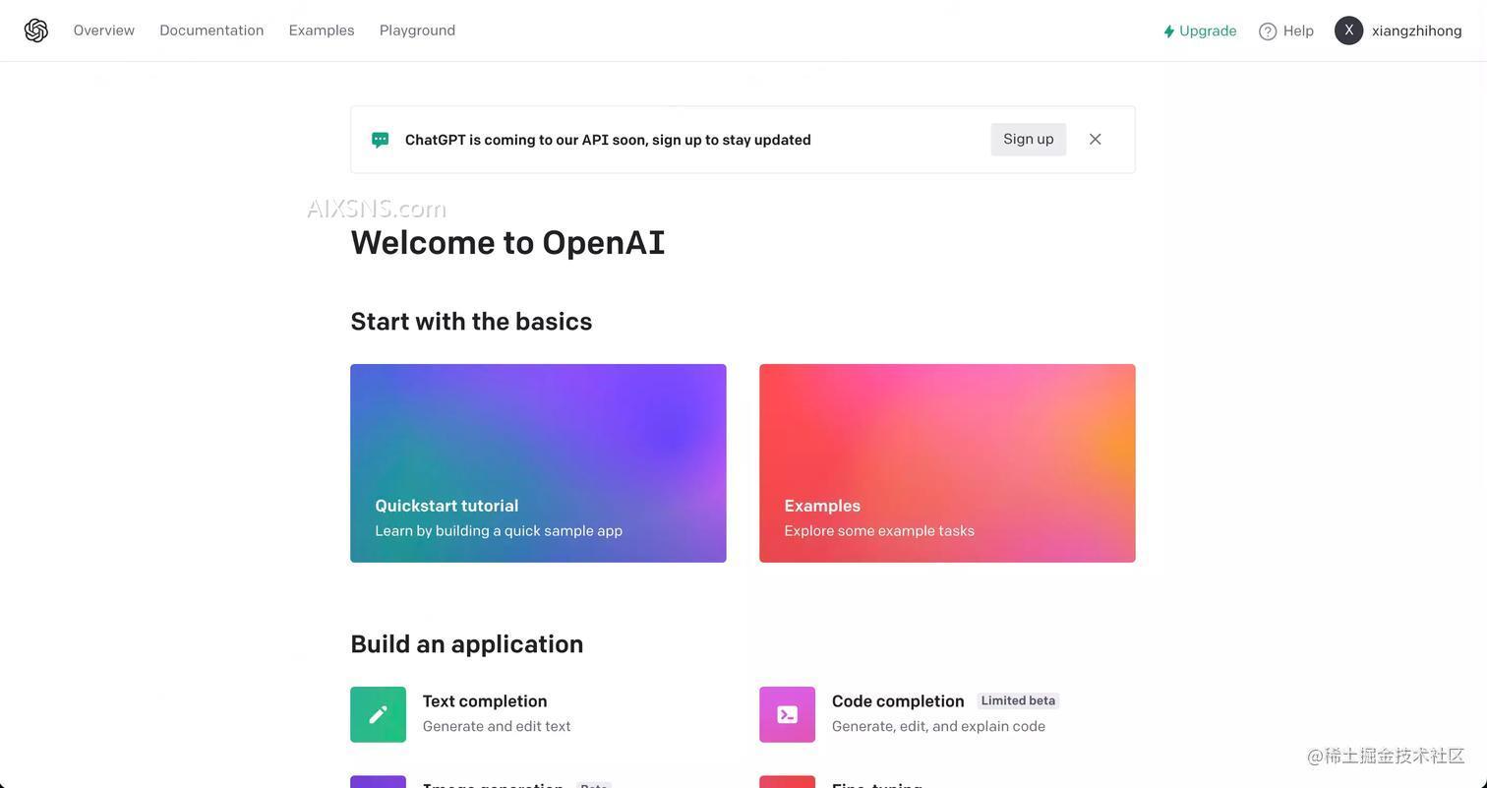
Task: Open the Playground section
Action: [x=417, y=30]
